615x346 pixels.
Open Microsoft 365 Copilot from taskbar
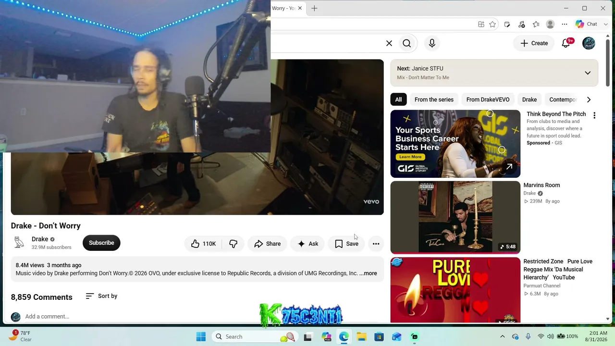(326, 336)
